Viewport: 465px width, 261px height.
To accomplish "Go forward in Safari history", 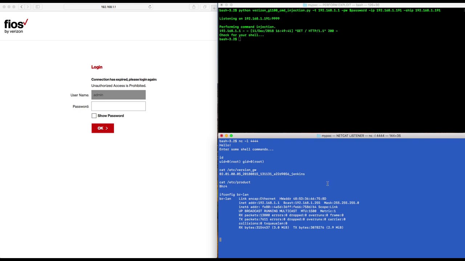I will click(x=28, y=7).
